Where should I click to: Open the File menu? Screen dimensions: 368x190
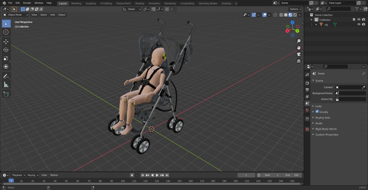pyautogui.click(x=10, y=3)
